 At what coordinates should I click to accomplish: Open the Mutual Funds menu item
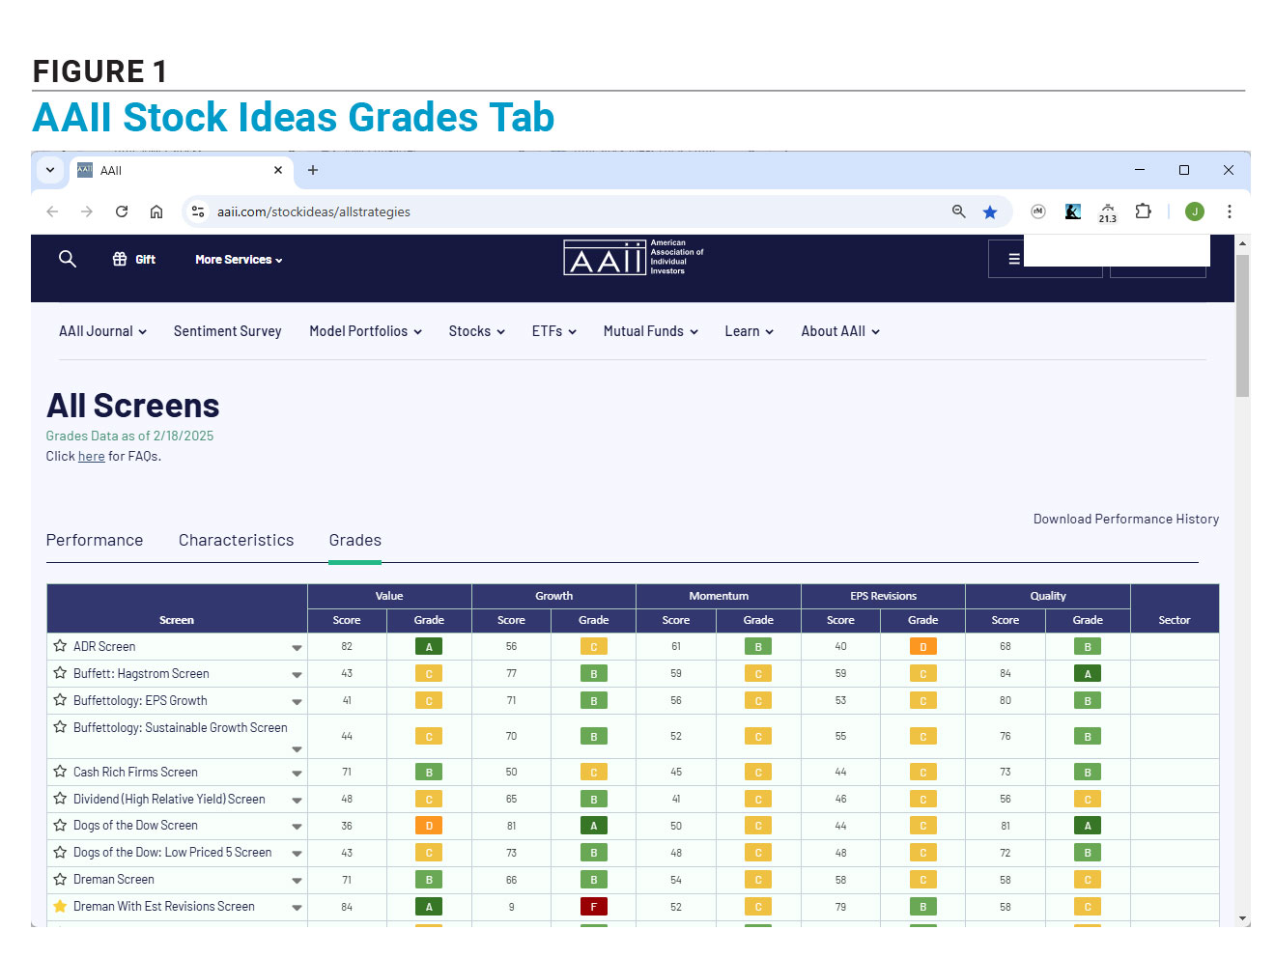pos(649,331)
